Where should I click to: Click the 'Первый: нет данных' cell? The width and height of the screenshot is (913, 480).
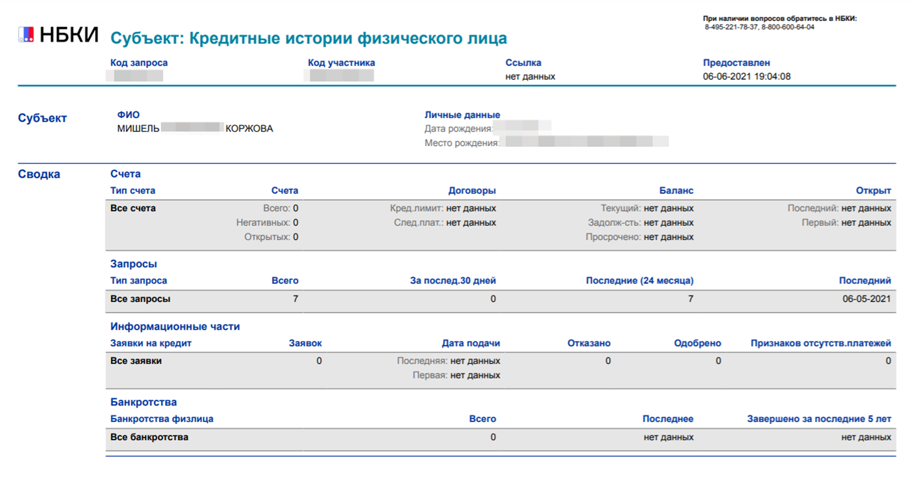point(846,223)
